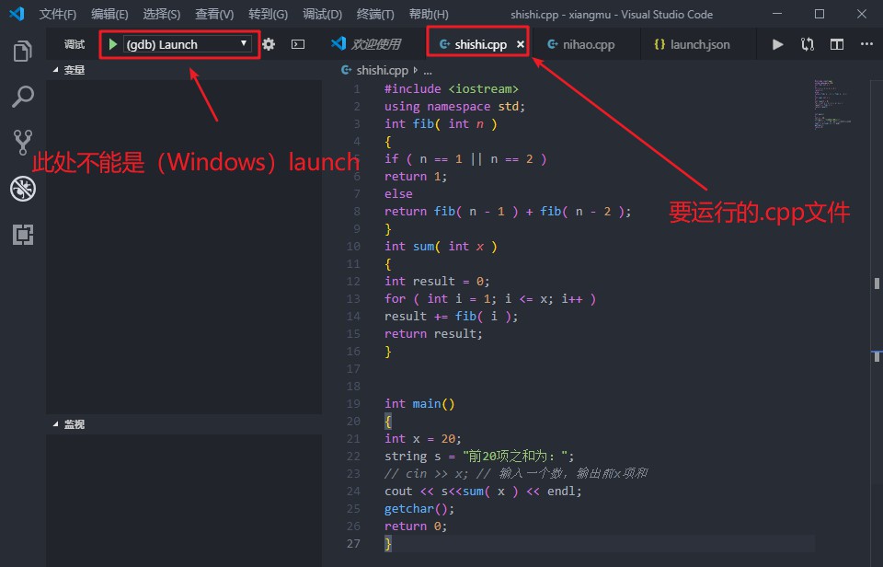
Task: Open the 帮助(H) menu
Action: pos(429,14)
